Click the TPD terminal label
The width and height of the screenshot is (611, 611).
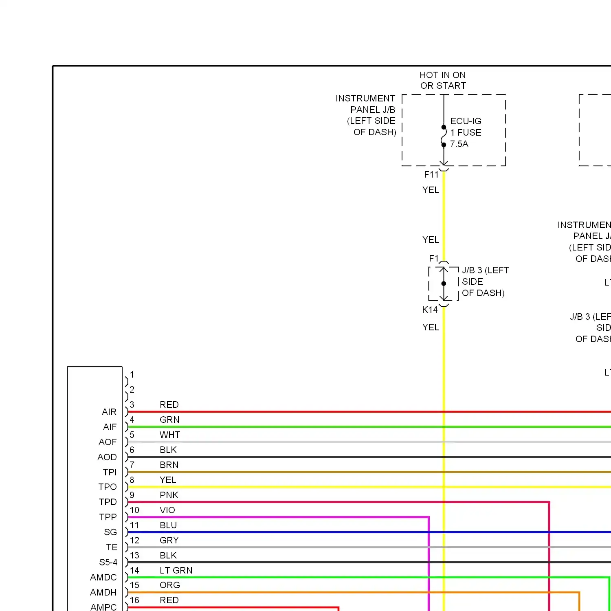click(x=108, y=502)
